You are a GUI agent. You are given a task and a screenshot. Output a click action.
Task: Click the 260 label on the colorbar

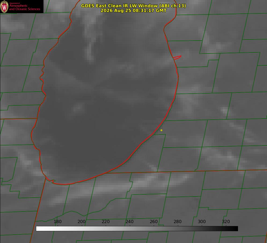(x=153, y=222)
